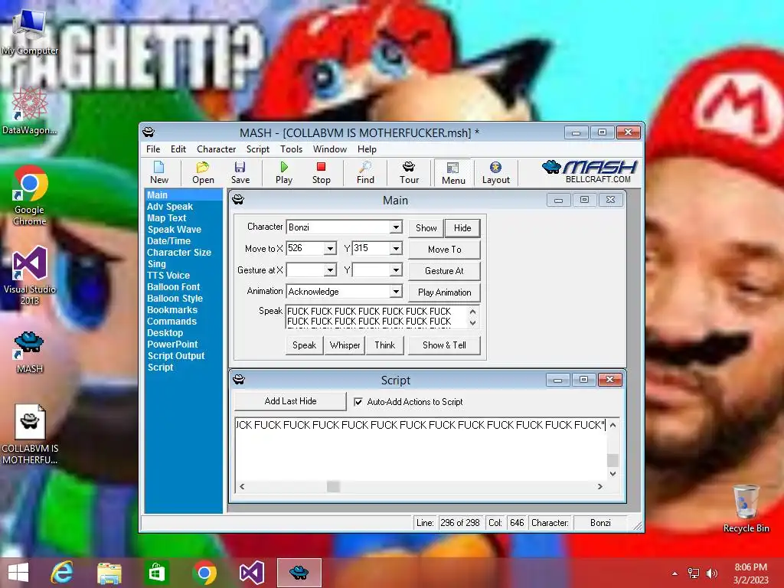This screenshot has width=784, height=588.
Task: Open the Date/Time panel from the sidebar
Action: point(168,241)
